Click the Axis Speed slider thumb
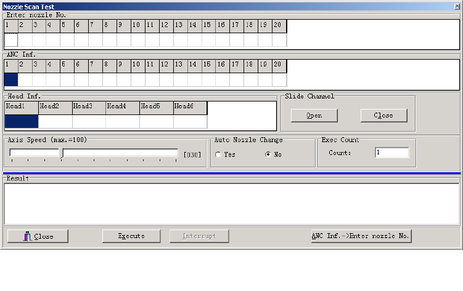This screenshot has height=291, width=463. [x=62, y=153]
